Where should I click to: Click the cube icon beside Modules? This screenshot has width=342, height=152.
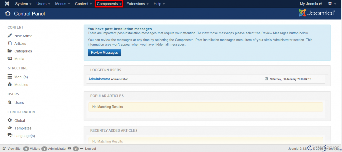(x=10, y=84)
